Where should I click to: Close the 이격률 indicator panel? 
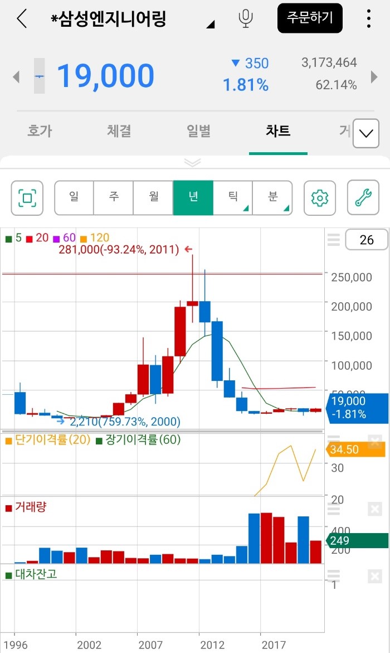374,442
